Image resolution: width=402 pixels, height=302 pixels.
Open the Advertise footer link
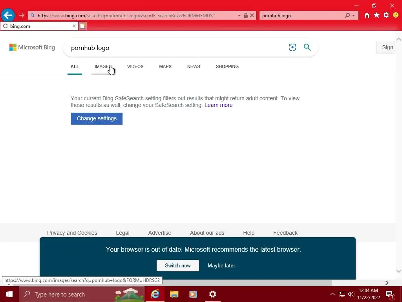(159, 233)
